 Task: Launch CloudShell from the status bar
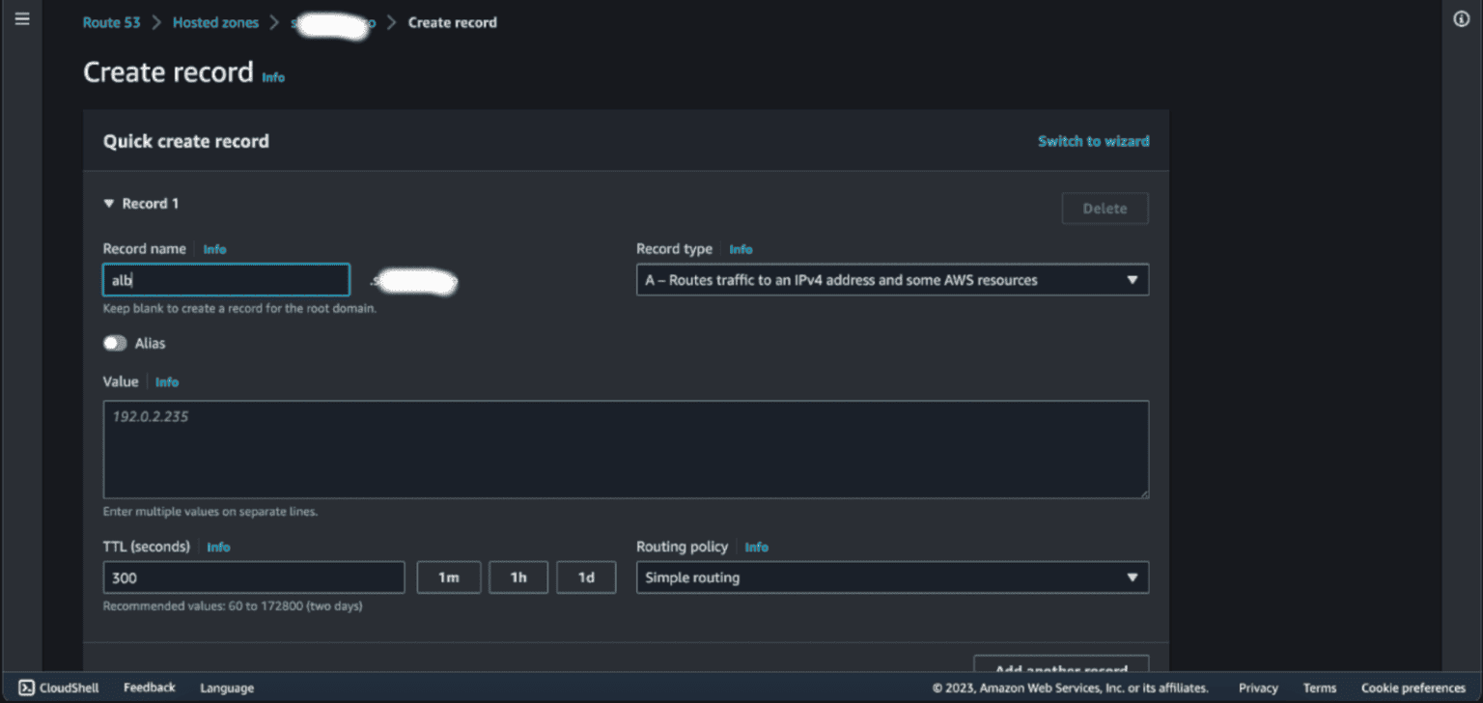[58, 688]
